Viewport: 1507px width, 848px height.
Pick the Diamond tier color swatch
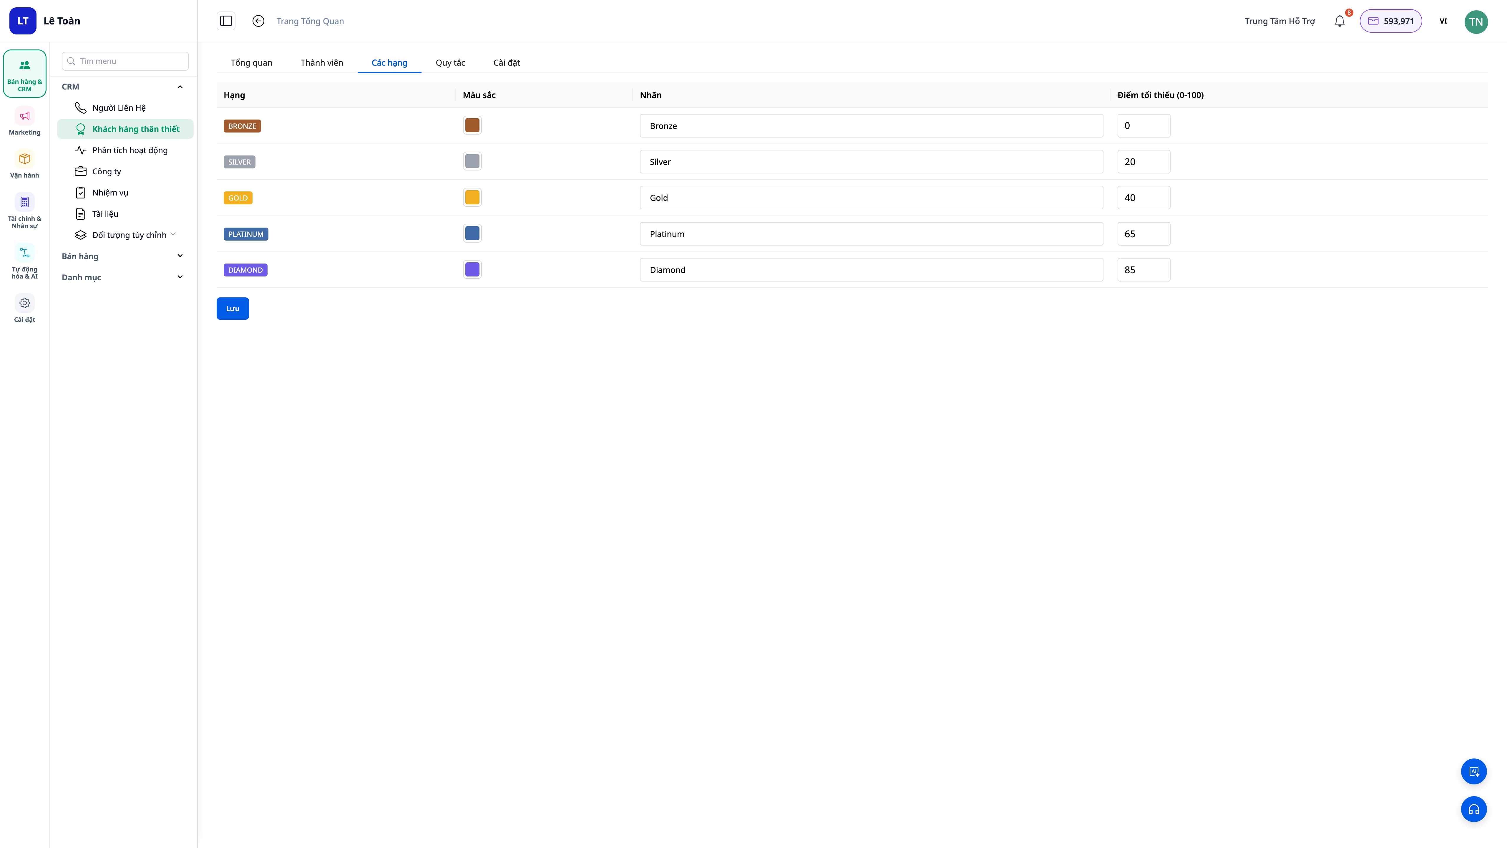[472, 269]
